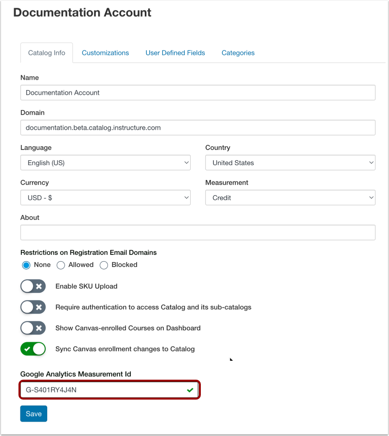
Task: Open the Currency dropdown set to USD
Action: [106, 198]
